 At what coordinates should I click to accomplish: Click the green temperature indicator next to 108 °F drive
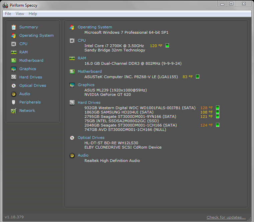pos(218,112)
